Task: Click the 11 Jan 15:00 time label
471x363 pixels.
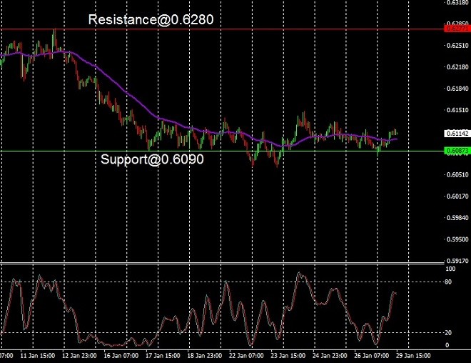Action: tap(38, 356)
